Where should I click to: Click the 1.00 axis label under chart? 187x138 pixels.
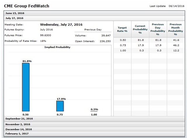pos(94,115)
